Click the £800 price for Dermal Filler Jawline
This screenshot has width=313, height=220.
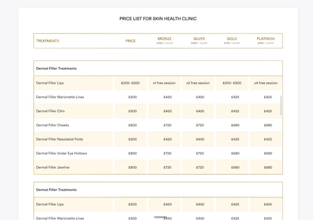click(133, 168)
